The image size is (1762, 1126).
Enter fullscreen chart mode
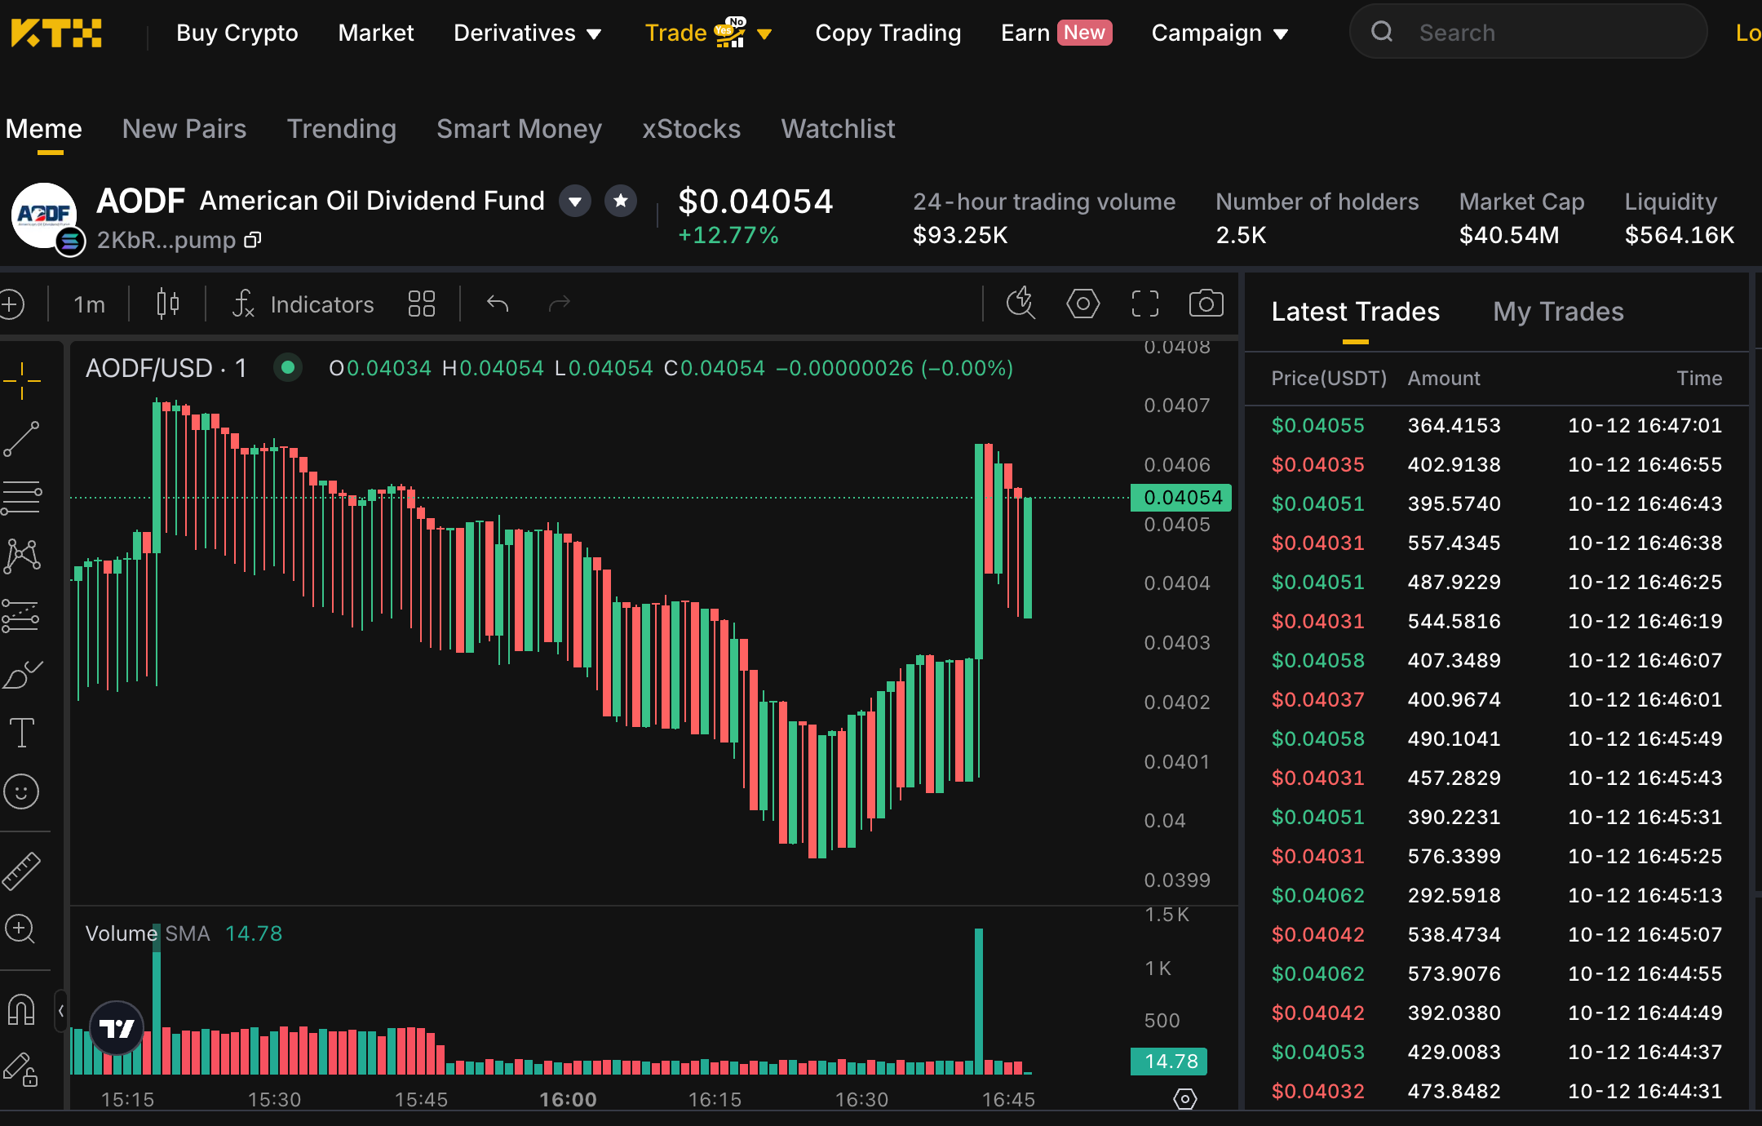point(1145,304)
